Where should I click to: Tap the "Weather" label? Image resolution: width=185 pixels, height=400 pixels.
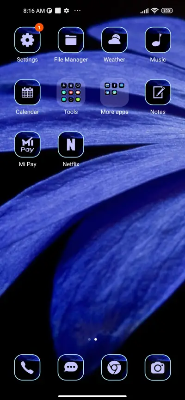coord(114,60)
